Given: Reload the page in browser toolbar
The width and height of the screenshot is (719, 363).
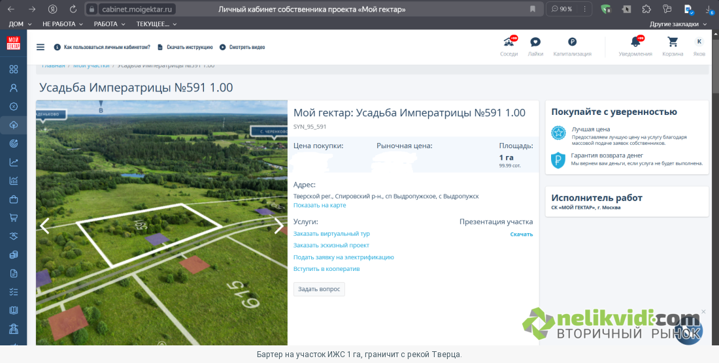Looking at the screenshot, I should pos(73,9).
